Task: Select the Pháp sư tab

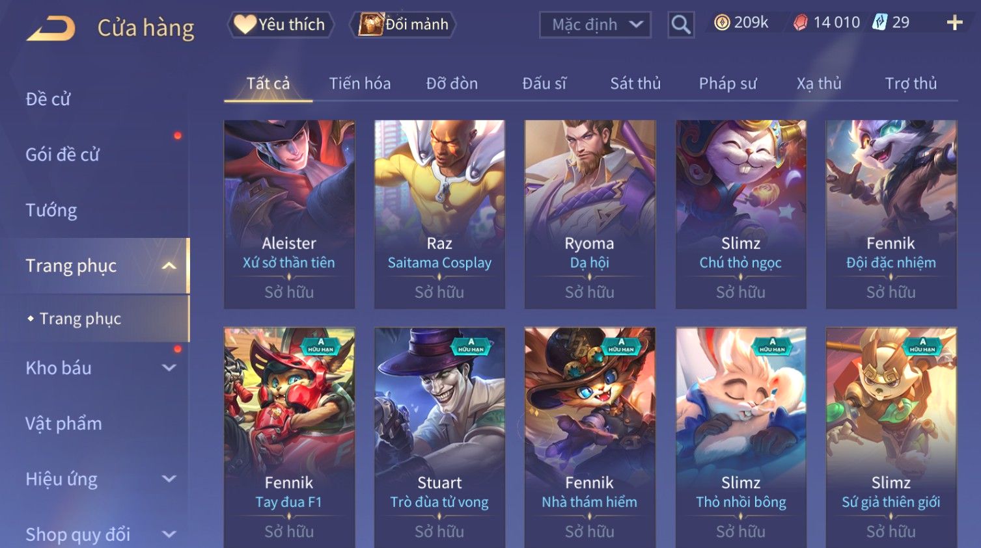Action: coord(728,83)
